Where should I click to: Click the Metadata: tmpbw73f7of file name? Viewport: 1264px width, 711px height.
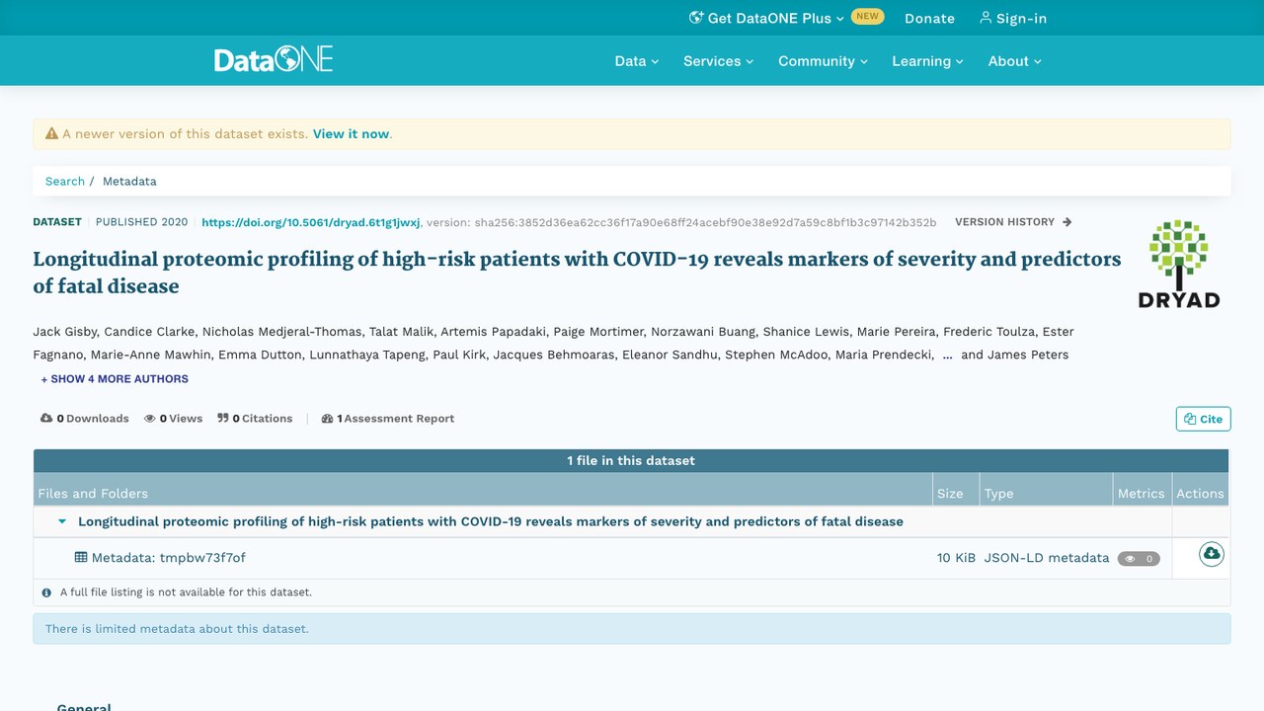coord(168,558)
